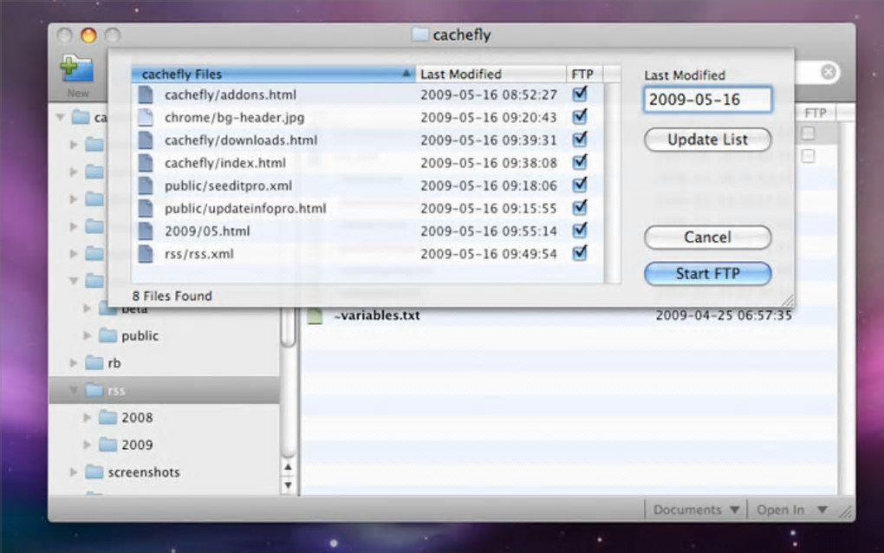Click the sidebar scroll down arrow
Viewport: 884px width, 553px height.
(288, 485)
